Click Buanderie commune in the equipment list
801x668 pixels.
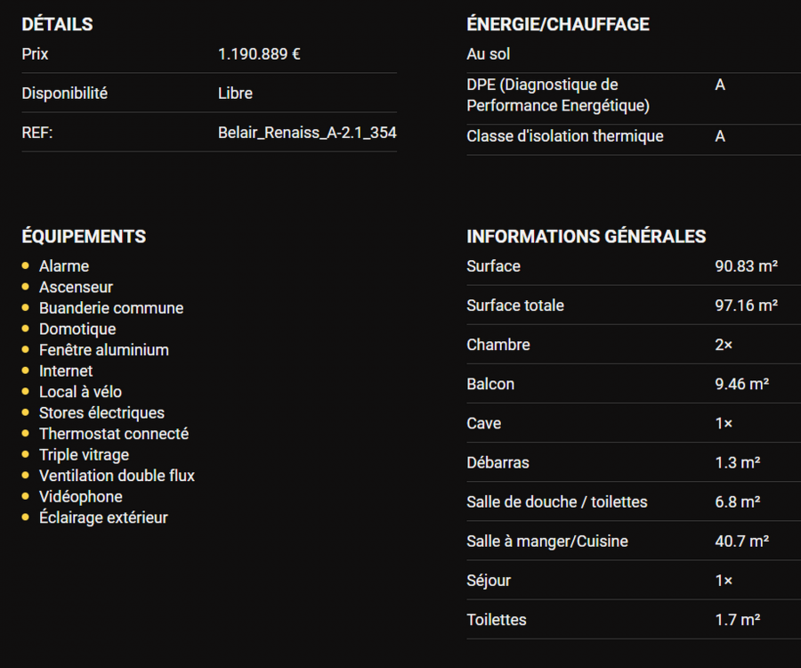coord(111,308)
